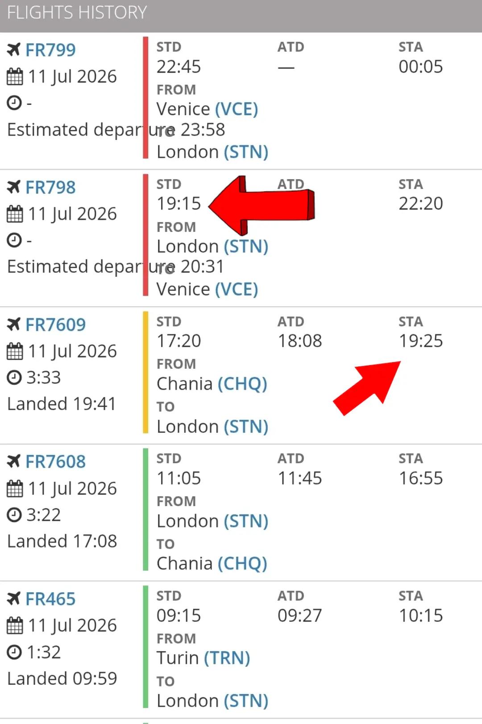Click calendar icon in FR7608 row
Image resolution: width=482 pixels, height=724 pixels.
pyautogui.click(x=15, y=489)
